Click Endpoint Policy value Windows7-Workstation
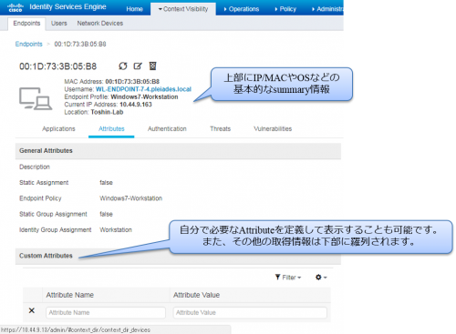Viewport: 456px width, 334px height. (x=131, y=198)
